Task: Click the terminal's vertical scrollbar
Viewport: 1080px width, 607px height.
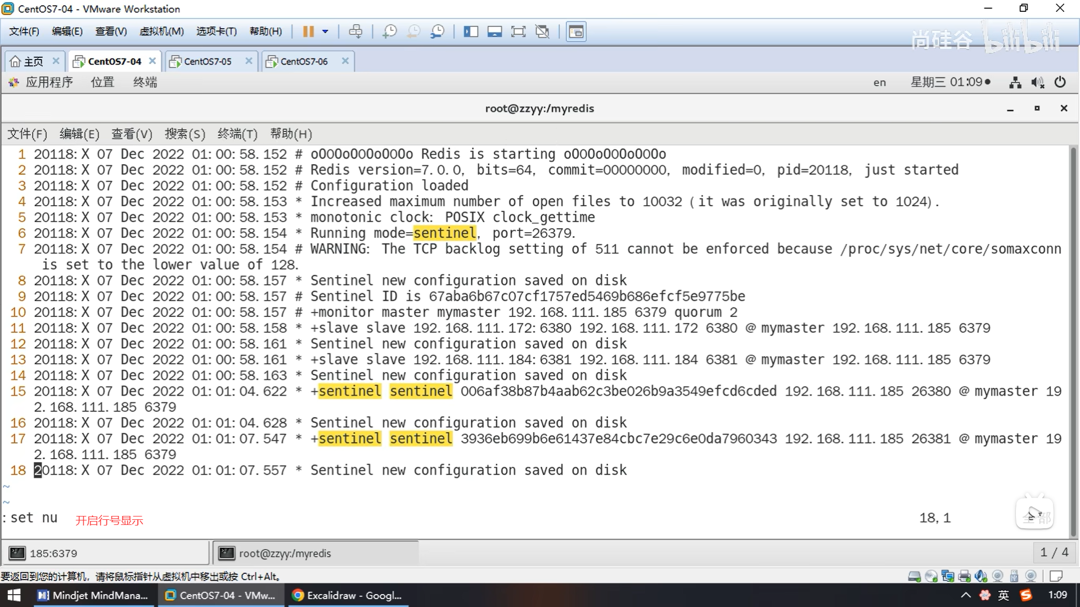Action: [x=1073, y=337]
